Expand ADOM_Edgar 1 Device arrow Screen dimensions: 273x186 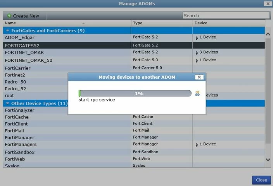pyautogui.click(x=197, y=38)
